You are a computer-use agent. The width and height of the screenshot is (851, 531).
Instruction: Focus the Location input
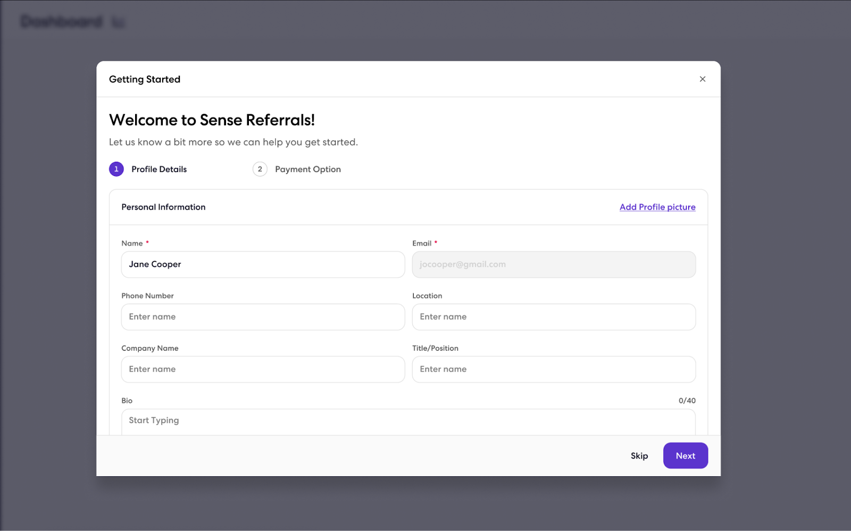(554, 317)
